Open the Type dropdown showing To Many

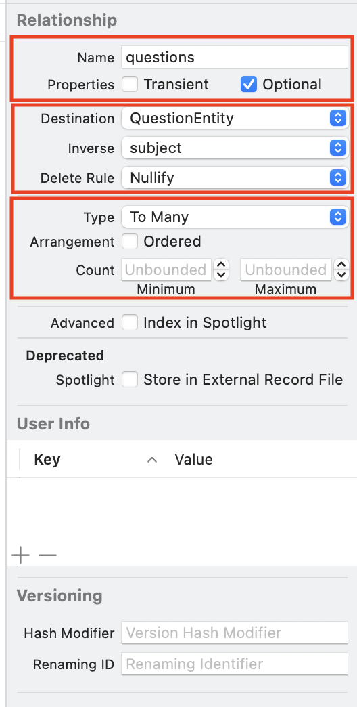point(235,217)
